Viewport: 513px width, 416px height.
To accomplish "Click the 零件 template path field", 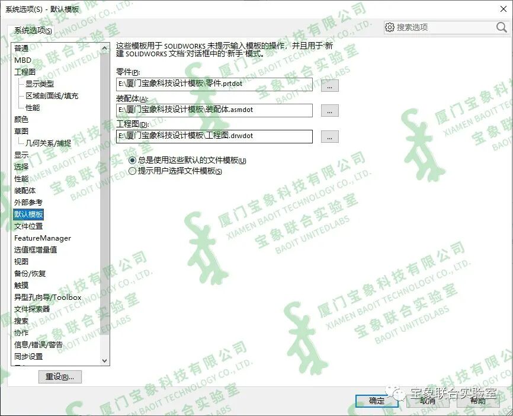I will 214,84.
